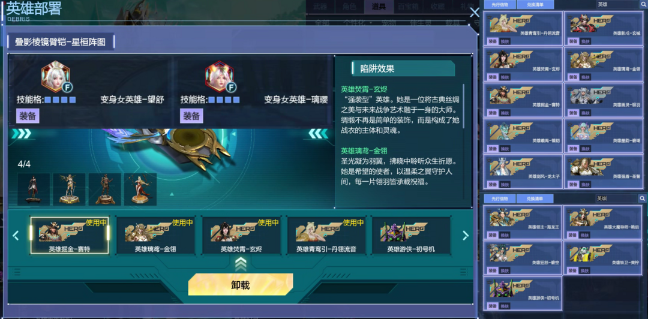Click 装备 on the 英雄影戌-玄械 card
This screenshot has height=319, width=648.
[x=573, y=41]
